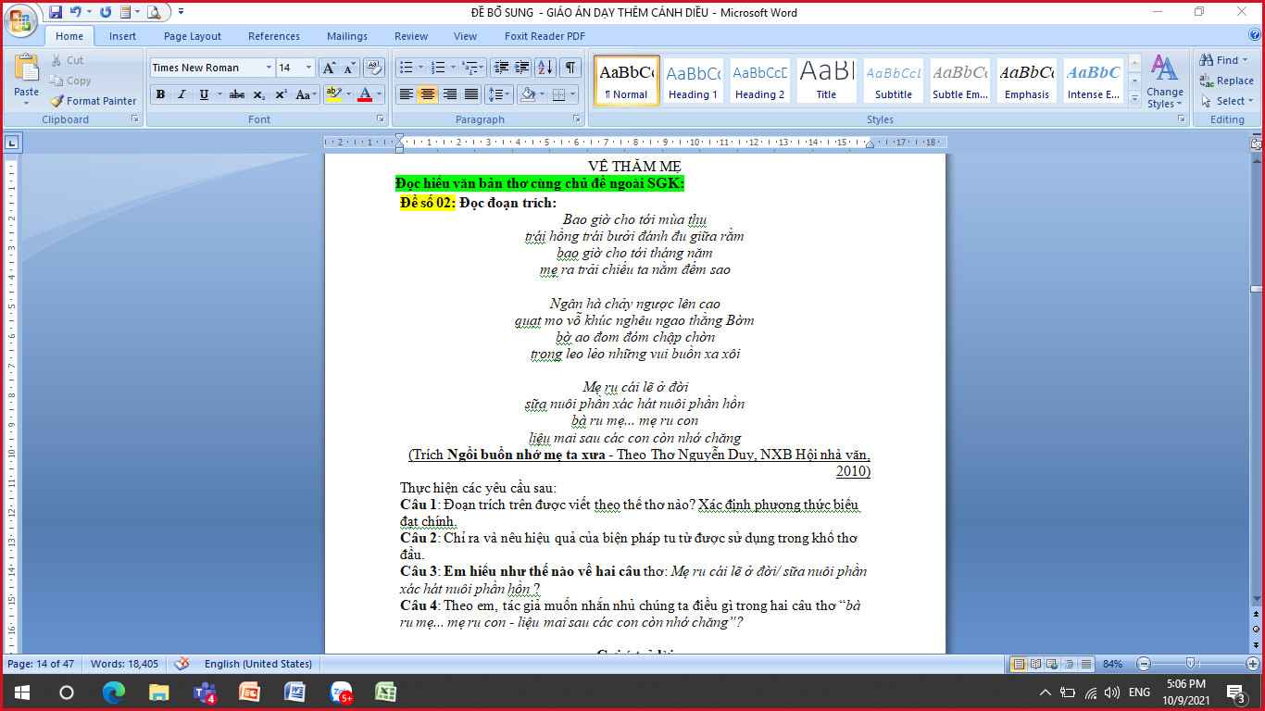Open Microsoft Teams from the taskbar
Image resolution: width=1265 pixels, height=711 pixels.
tap(204, 692)
